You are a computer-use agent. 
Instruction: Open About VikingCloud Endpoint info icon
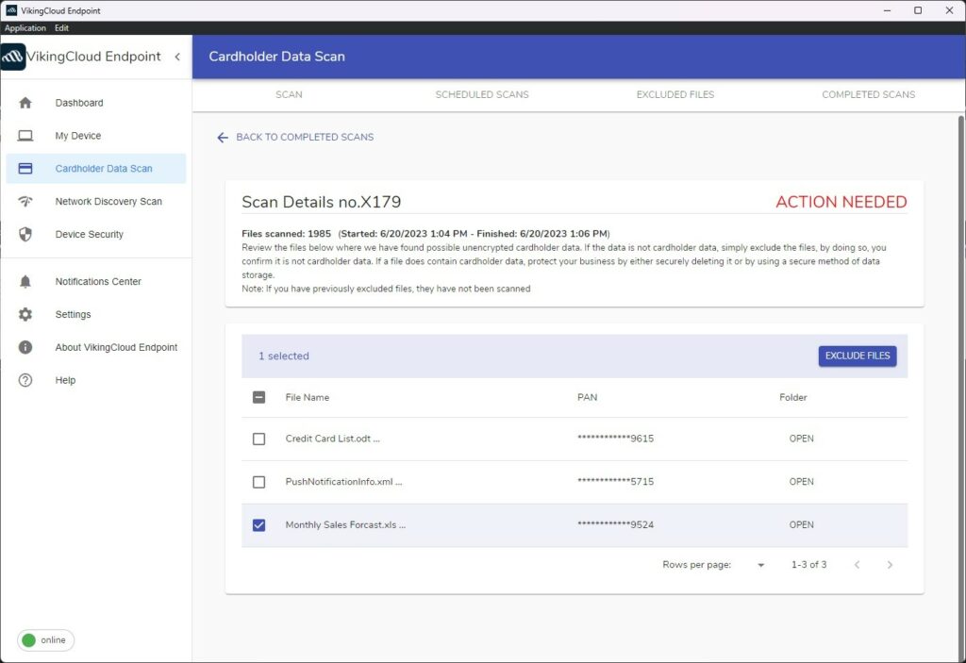point(27,347)
